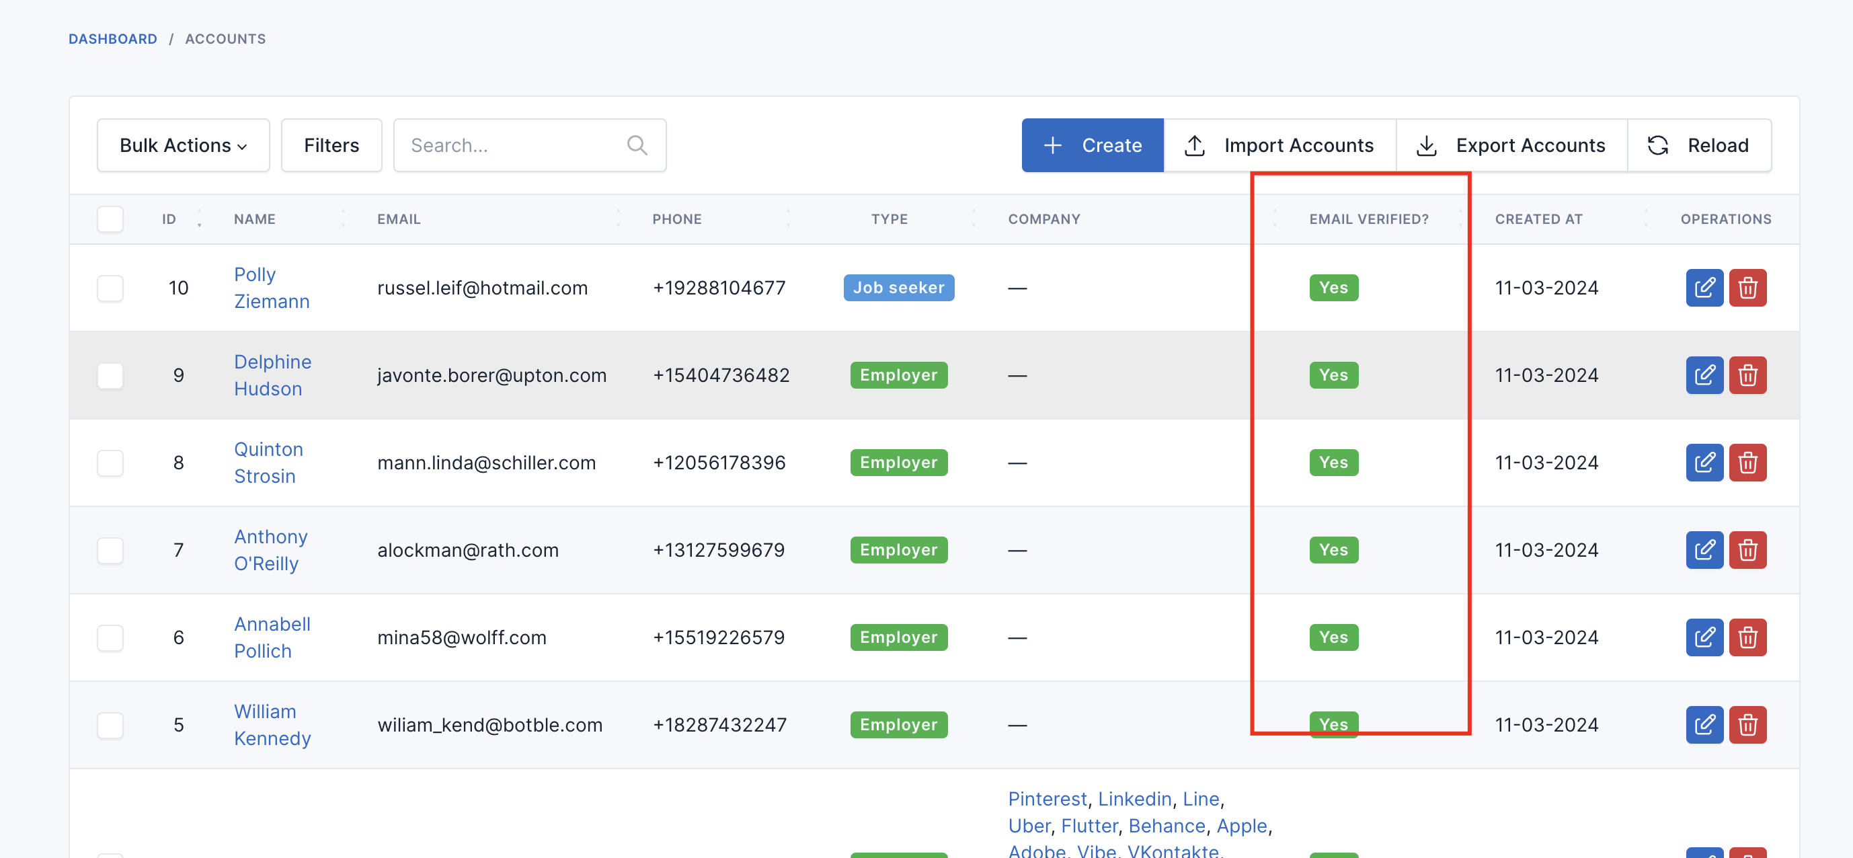The image size is (1853, 858).
Task: Check the row for ID 6
Action: 110,637
